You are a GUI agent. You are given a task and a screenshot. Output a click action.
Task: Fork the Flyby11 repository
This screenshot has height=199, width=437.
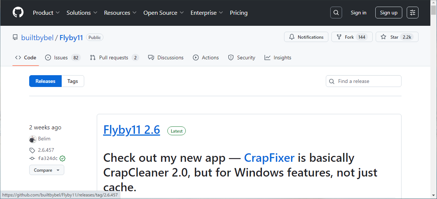tap(352, 37)
